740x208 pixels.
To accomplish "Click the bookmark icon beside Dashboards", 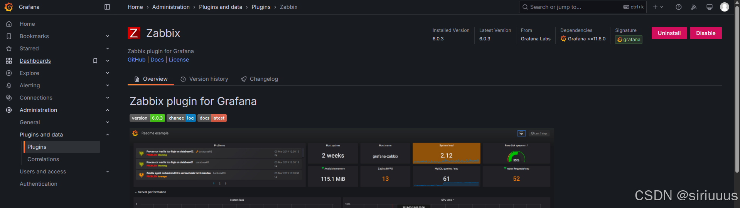I will 95,61.
